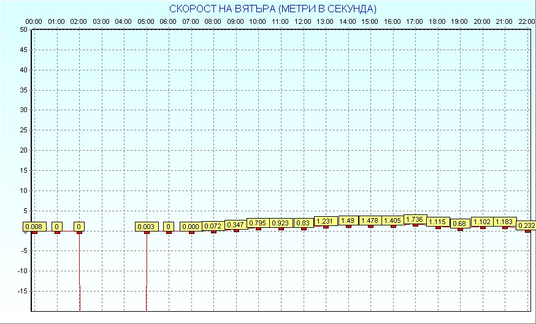
Task: Select the 17:00 time axis label
Action: [x=415, y=21]
